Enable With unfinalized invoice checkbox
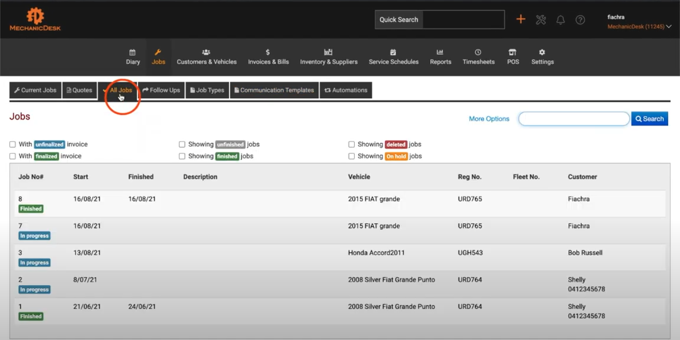Image resolution: width=680 pixels, height=340 pixels. coord(12,145)
